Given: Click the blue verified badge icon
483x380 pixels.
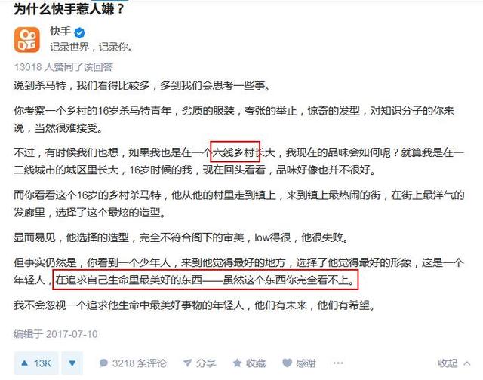Looking at the screenshot, I should 80,32.
